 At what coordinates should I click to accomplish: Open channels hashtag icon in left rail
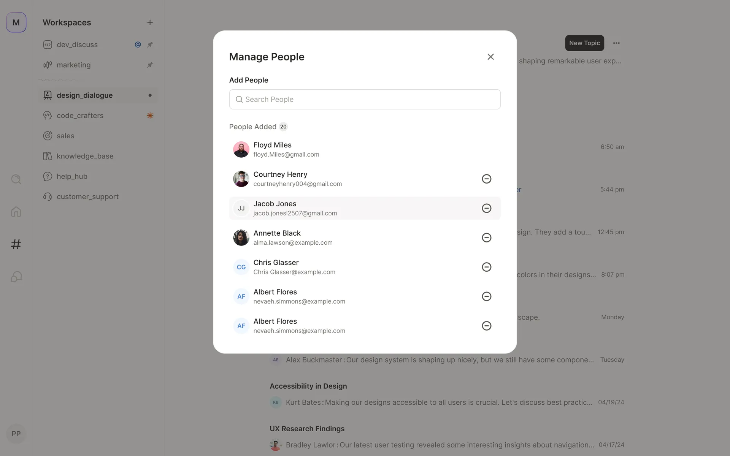[16, 244]
